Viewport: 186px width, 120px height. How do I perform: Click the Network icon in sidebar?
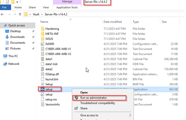[x=5, y=64]
